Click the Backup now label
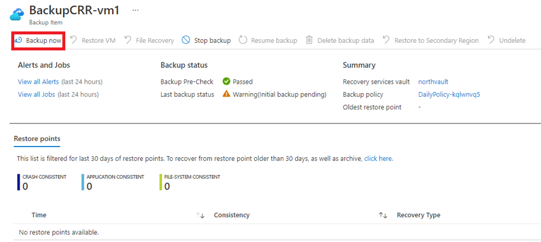Image resolution: width=541 pixels, height=242 pixels. click(43, 40)
